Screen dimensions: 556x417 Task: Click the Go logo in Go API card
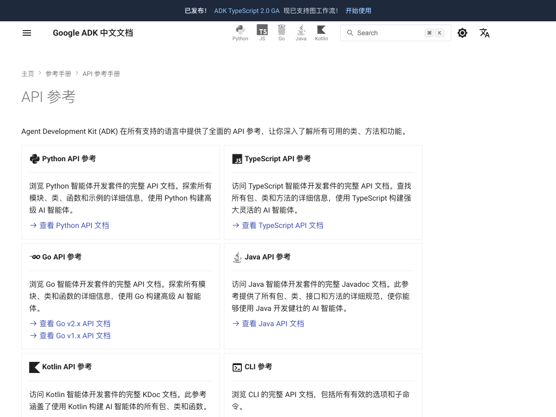click(35, 257)
